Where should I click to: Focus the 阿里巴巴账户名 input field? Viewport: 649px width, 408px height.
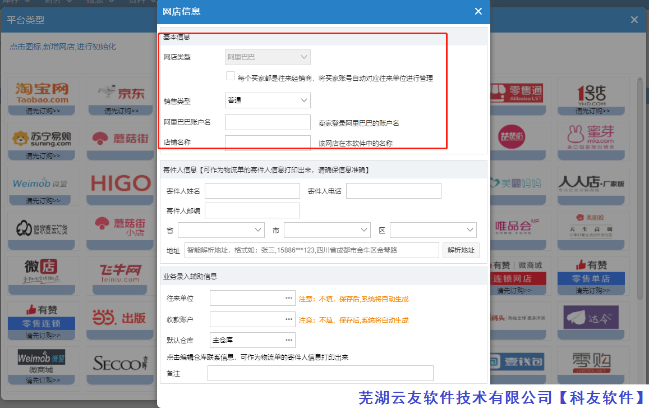tap(268, 122)
